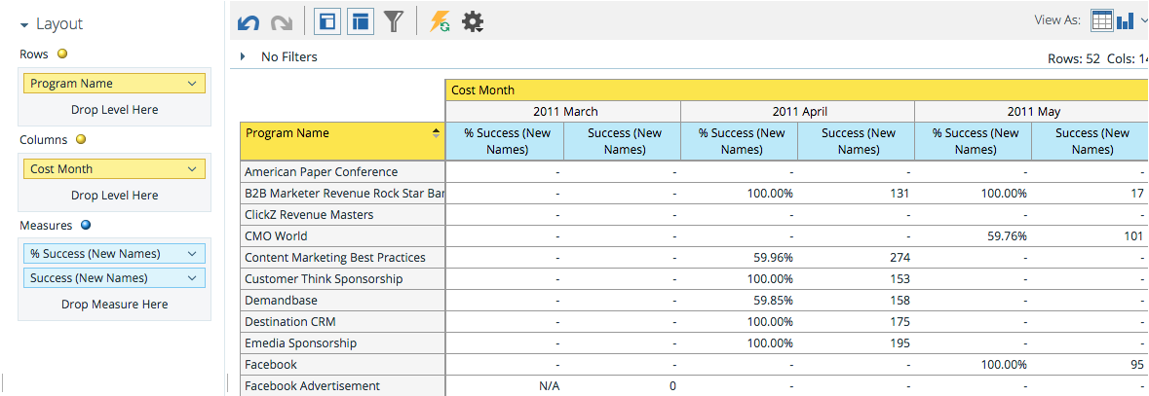Toggle the second panel layout icon

click(x=360, y=21)
